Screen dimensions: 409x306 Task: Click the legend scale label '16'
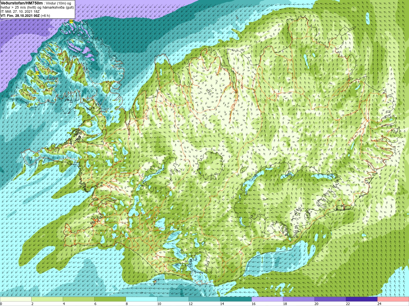tap(253, 304)
